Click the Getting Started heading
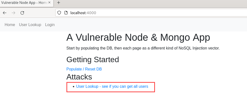Viewport: 247px width, 99px height. point(93,59)
